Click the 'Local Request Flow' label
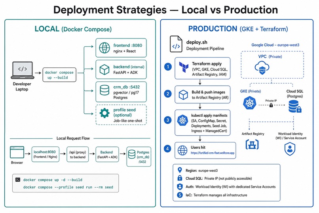Screen dimensions: 319x213 coord(73,138)
